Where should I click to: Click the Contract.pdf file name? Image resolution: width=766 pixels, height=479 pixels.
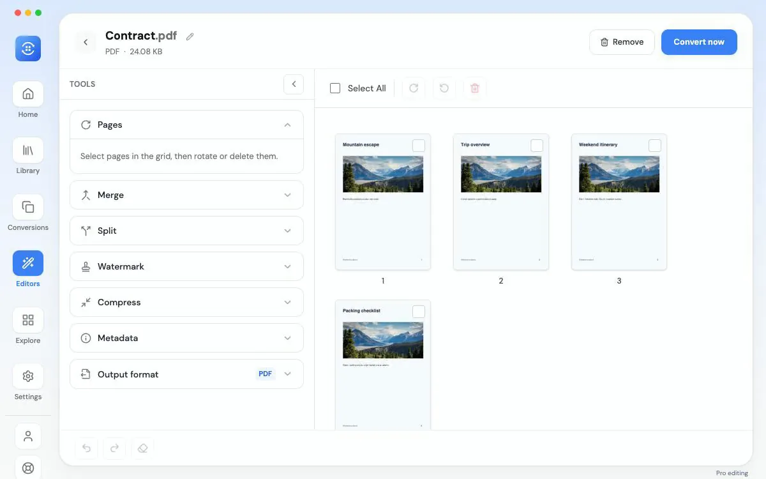(141, 36)
